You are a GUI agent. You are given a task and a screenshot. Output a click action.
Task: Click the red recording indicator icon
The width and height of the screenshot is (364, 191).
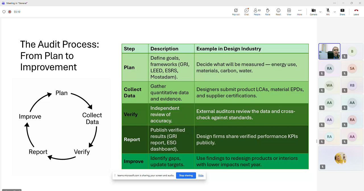pos(10,12)
